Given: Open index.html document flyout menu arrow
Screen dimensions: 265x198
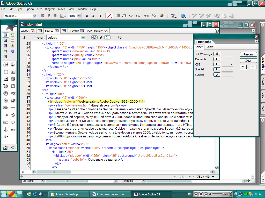Looking at the screenshot, I should tap(217, 31).
